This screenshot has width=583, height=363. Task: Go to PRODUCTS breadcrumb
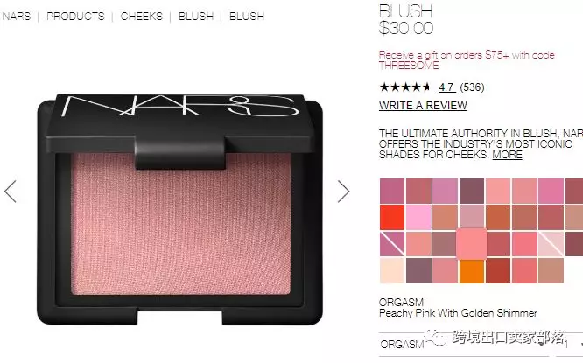[x=75, y=17]
